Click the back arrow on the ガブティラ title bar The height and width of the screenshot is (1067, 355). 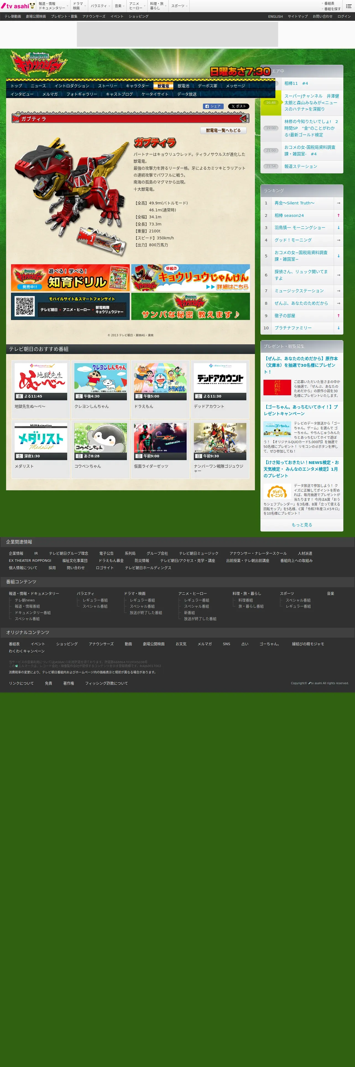pyautogui.click(x=244, y=119)
